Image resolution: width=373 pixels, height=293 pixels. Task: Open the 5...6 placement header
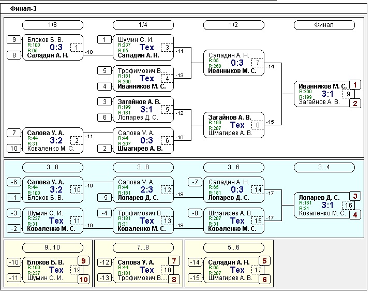233,247
